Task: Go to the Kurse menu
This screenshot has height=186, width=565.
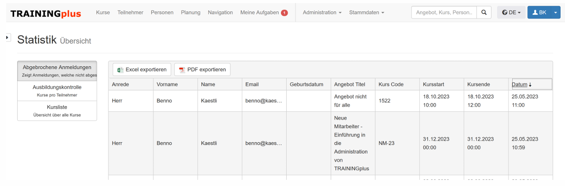Action: click(103, 13)
